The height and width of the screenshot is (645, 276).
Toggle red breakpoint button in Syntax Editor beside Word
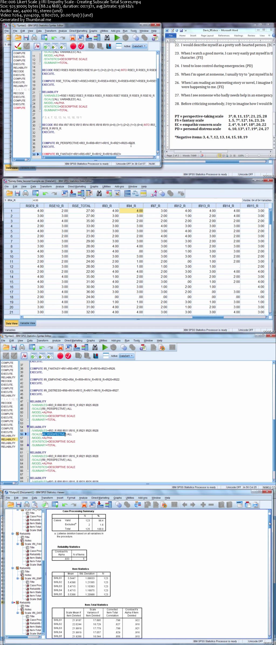click(73, 46)
